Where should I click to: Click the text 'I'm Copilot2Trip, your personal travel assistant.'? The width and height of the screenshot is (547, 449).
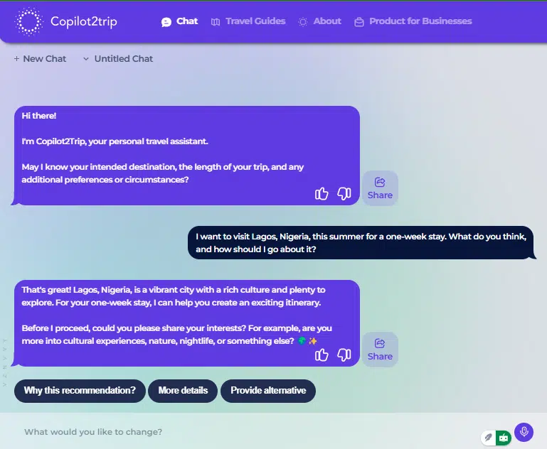[x=115, y=141]
